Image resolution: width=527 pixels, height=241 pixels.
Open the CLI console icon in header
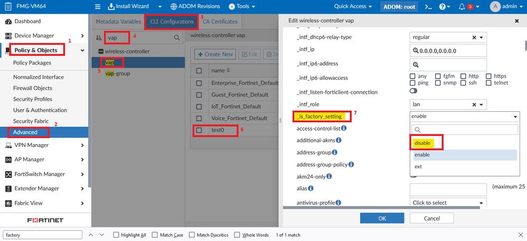tap(427, 7)
